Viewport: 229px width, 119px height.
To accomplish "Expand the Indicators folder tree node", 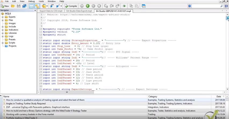I will coord(3,30).
